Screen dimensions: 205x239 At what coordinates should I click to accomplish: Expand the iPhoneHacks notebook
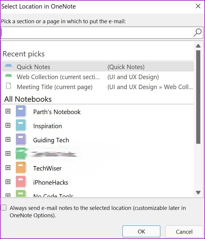tap(8, 182)
